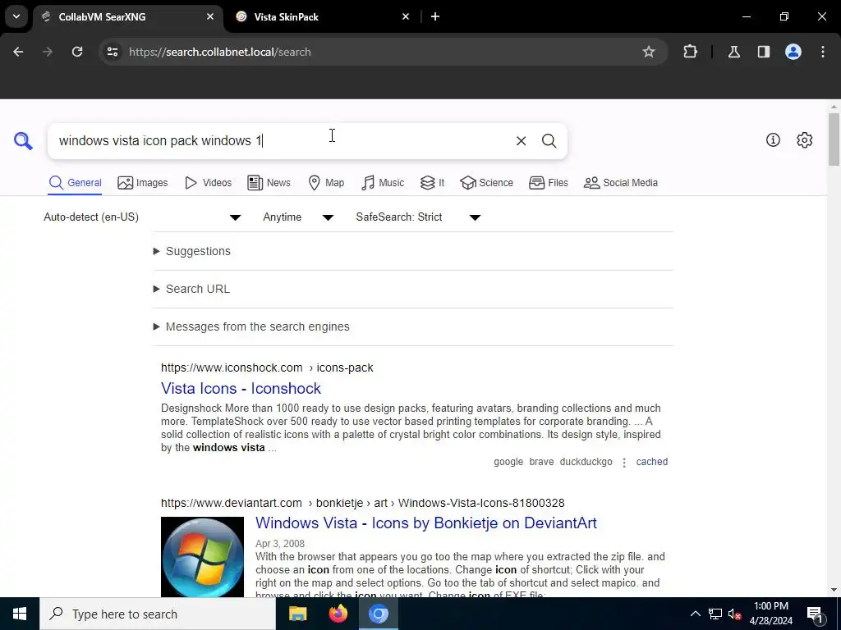Open Firefox from the taskbar
The image size is (841, 630).
338,614
